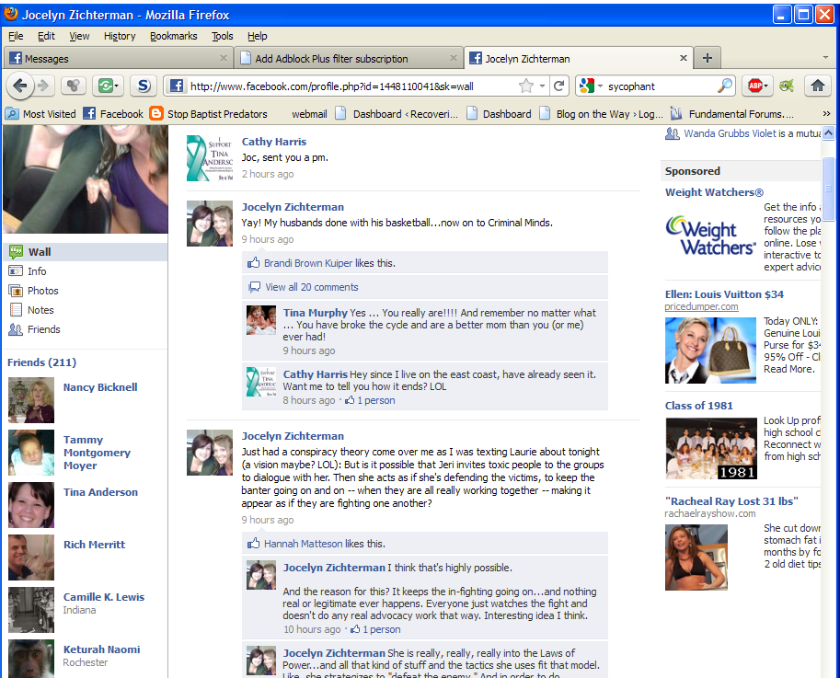Open the Friends (211) link
Image resolution: width=840 pixels, height=678 pixels.
tap(41, 362)
